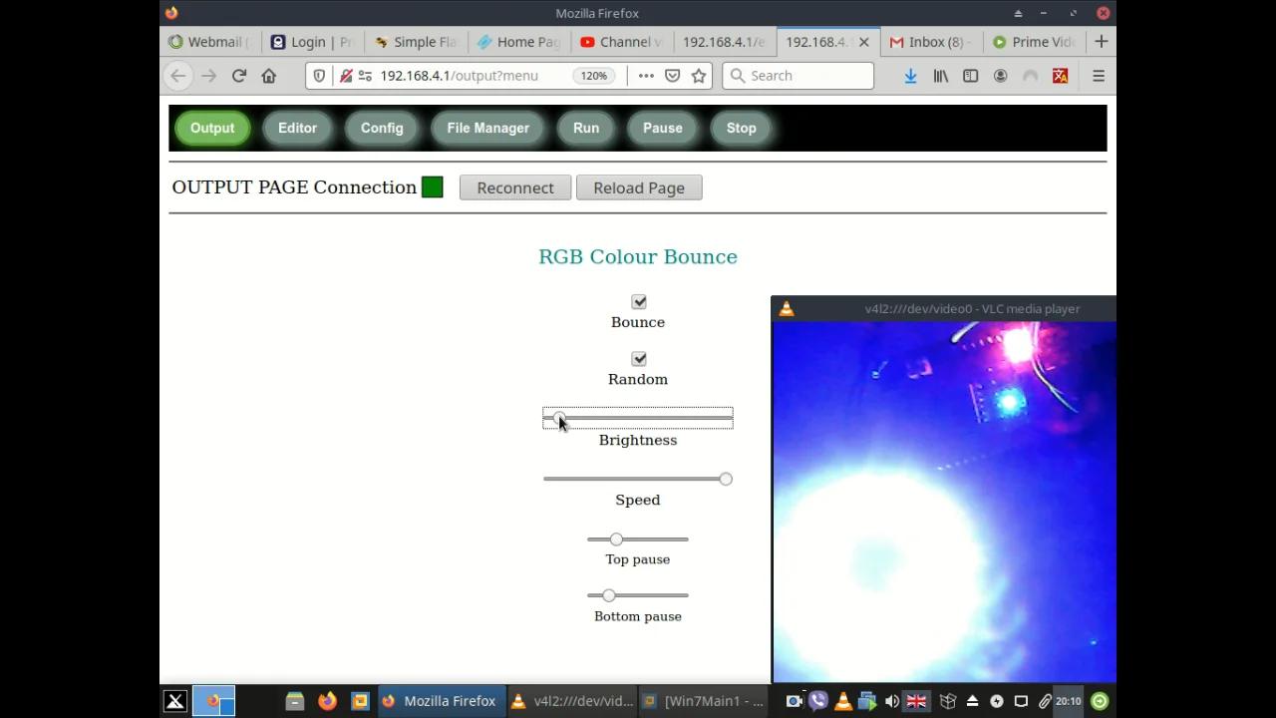Open the Editor page

point(297,128)
